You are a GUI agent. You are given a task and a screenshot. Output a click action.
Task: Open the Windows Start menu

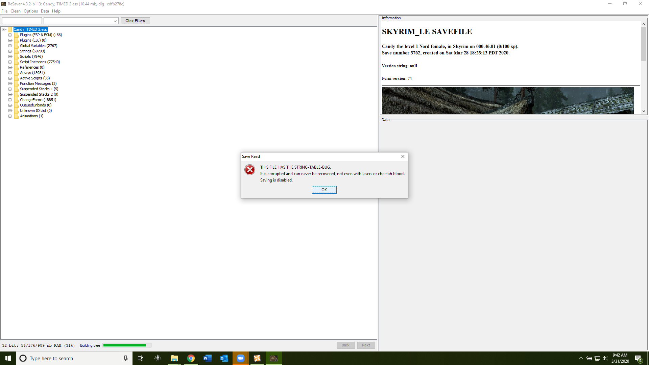pos(8,358)
